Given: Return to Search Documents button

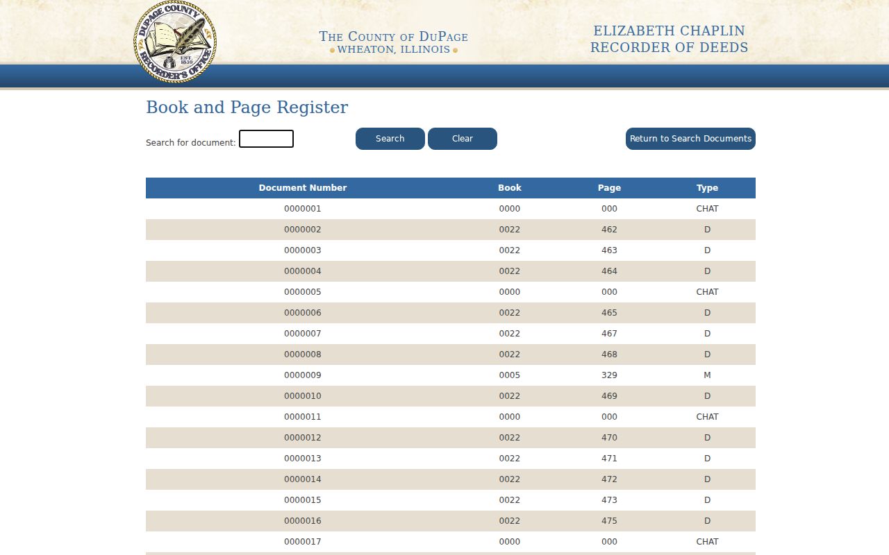Looking at the screenshot, I should [690, 139].
